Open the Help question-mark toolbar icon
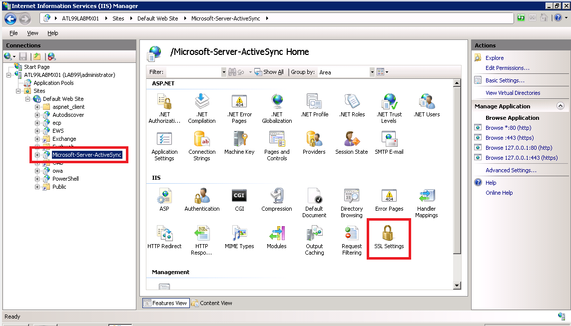 [558, 18]
